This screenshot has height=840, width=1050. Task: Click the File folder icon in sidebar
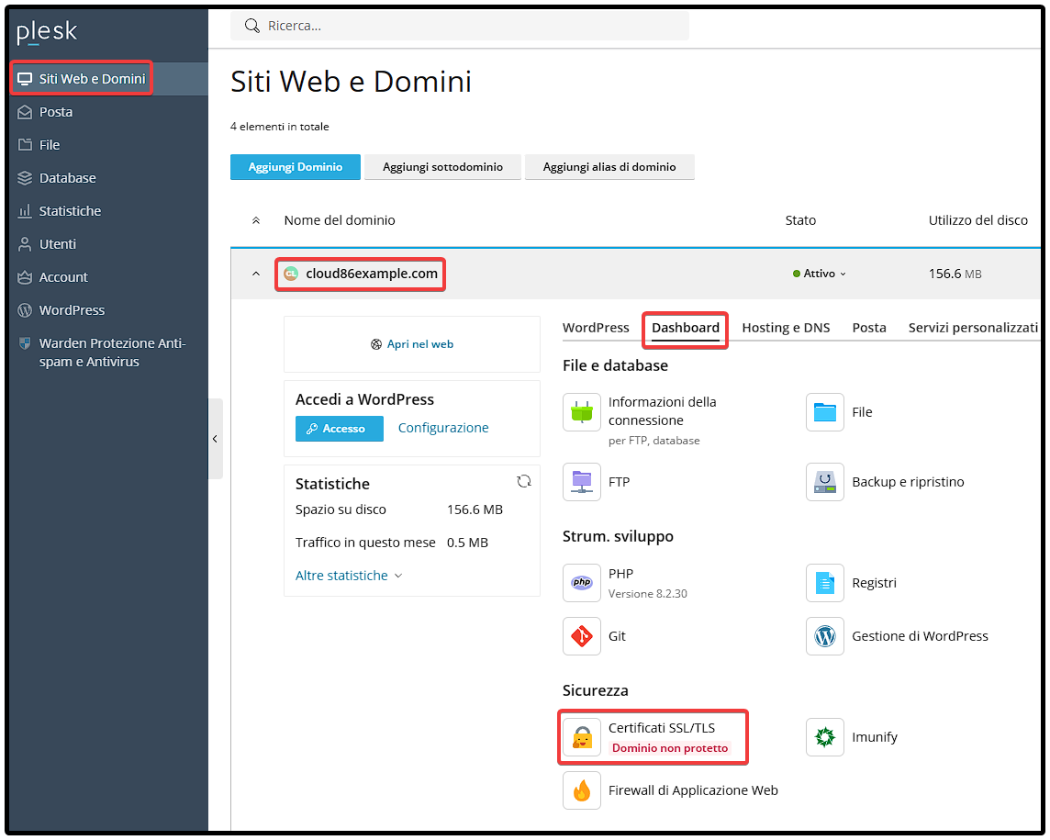pos(25,145)
